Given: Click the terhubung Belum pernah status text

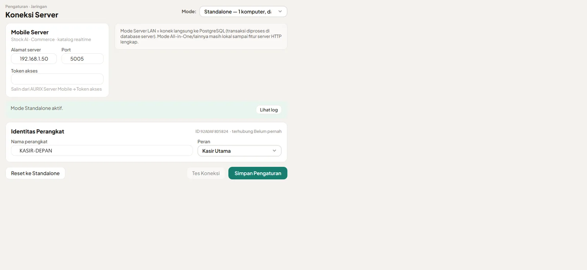Looking at the screenshot, I should [256, 132].
